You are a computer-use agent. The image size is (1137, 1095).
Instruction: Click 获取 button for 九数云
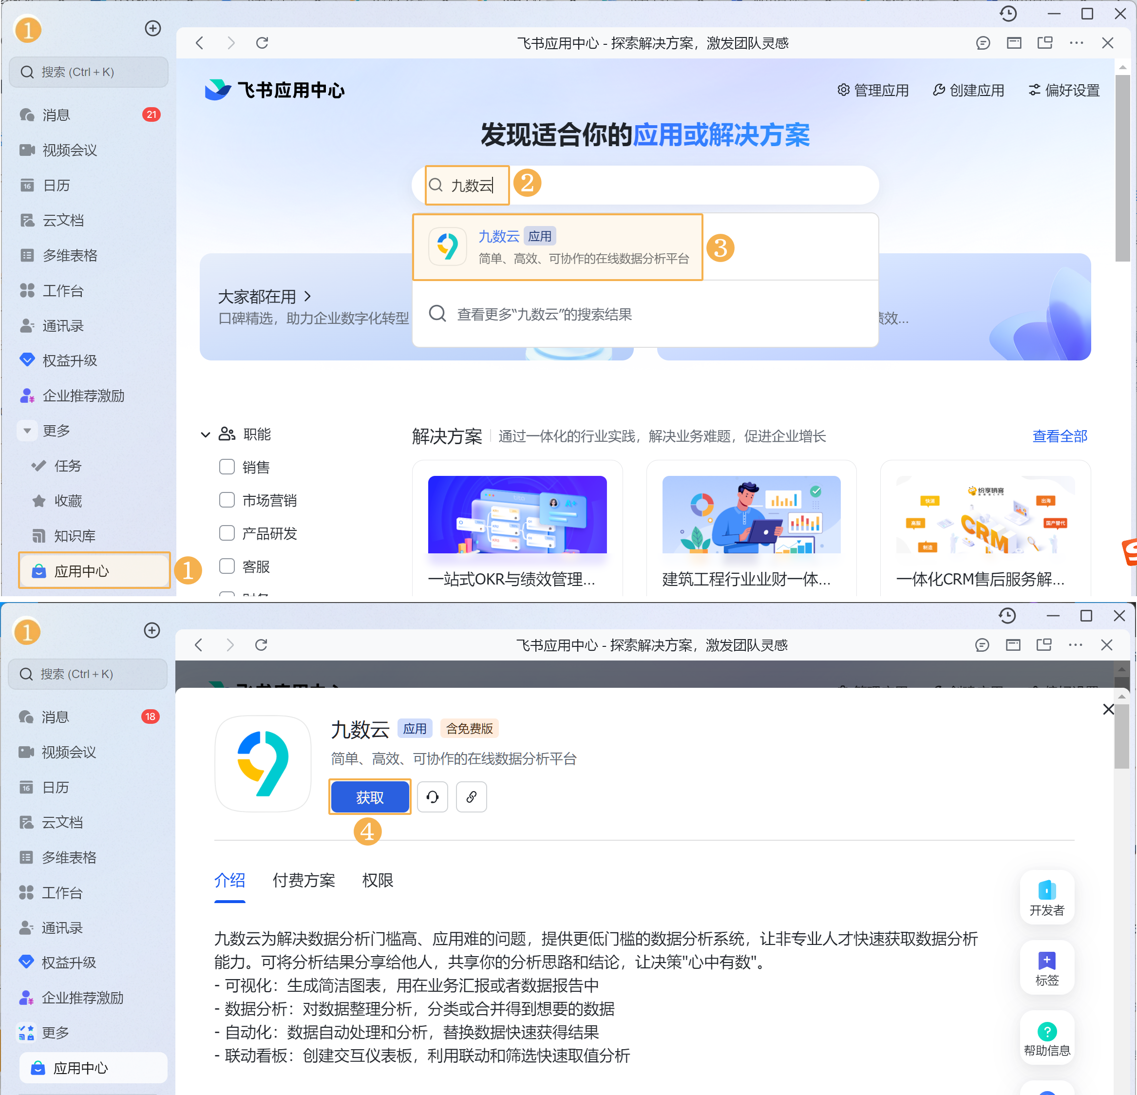point(370,797)
